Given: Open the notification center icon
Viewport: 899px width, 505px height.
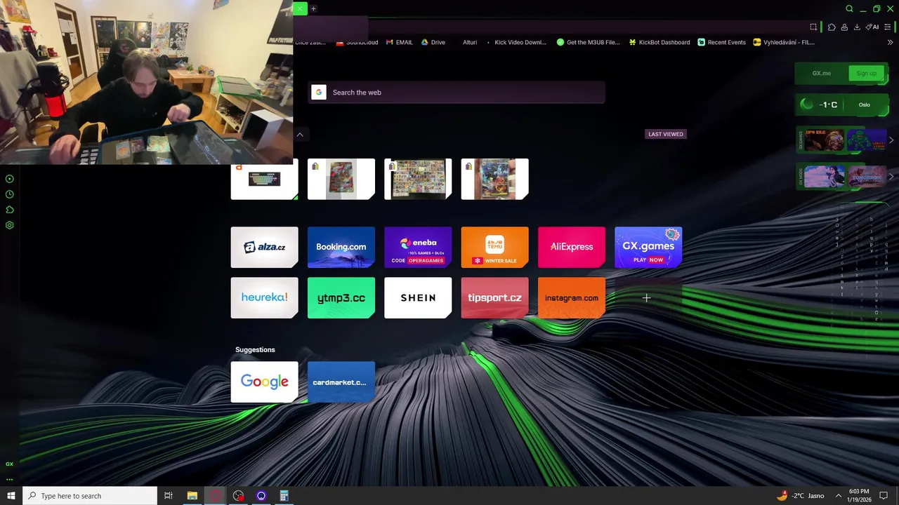Looking at the screenshot, I should click(x=884, y=496).
